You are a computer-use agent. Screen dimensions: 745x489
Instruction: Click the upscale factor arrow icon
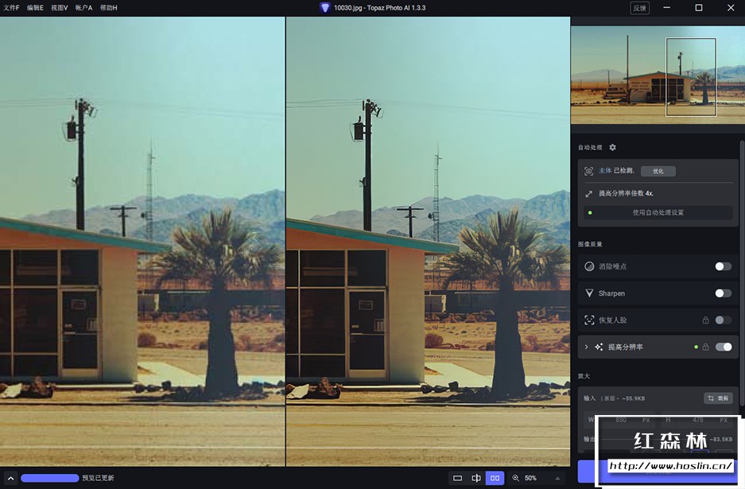tap(588, 193)
